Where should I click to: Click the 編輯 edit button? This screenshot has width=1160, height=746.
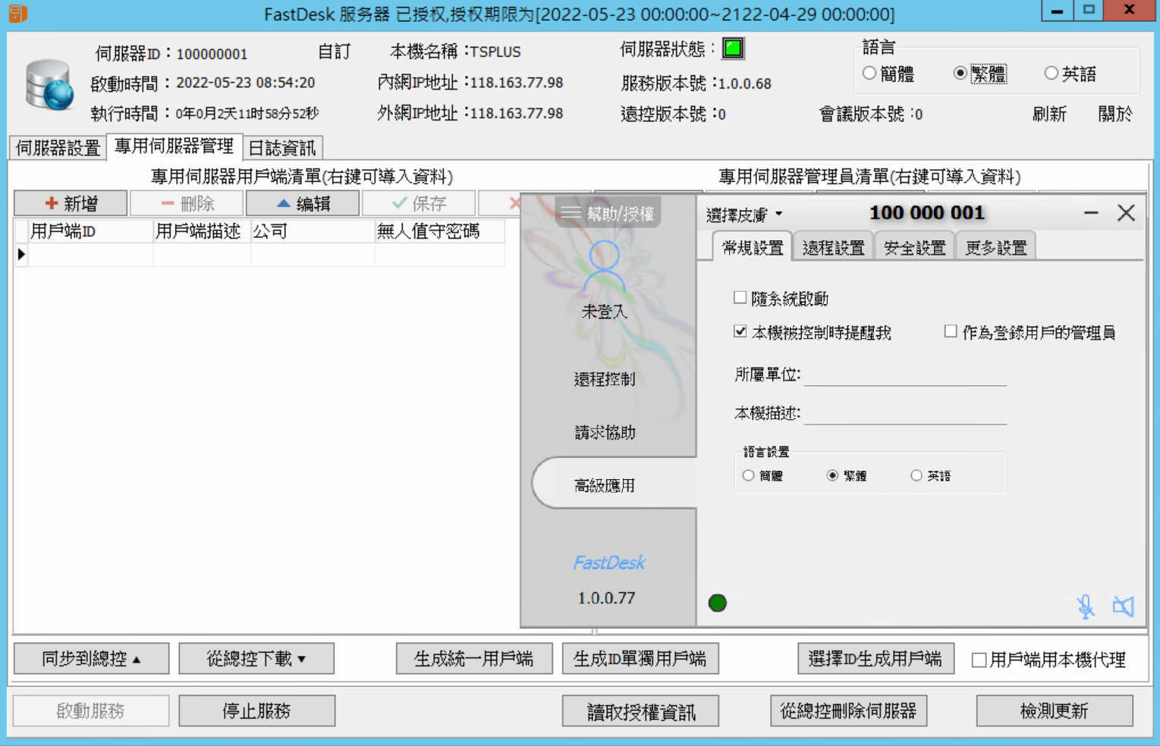303,203
